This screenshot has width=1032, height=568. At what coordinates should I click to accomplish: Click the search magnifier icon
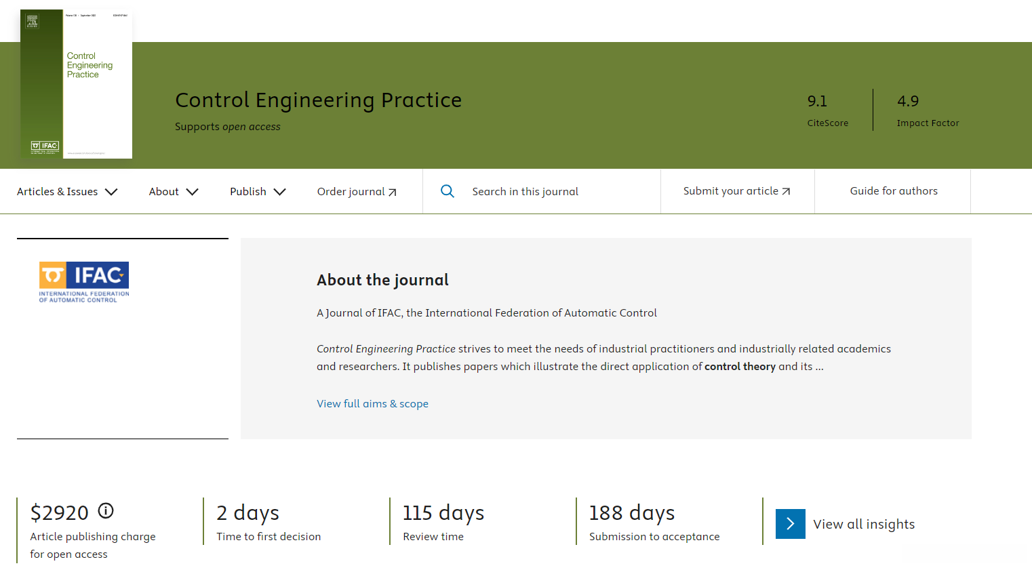tap(448, 191)
